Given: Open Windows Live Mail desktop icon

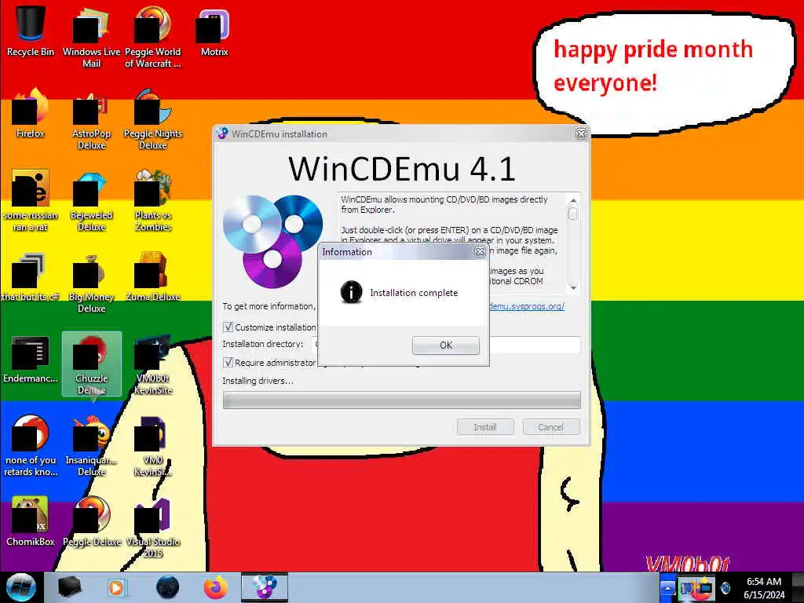Looking at the screenshot, I should [x=91, y=37].
